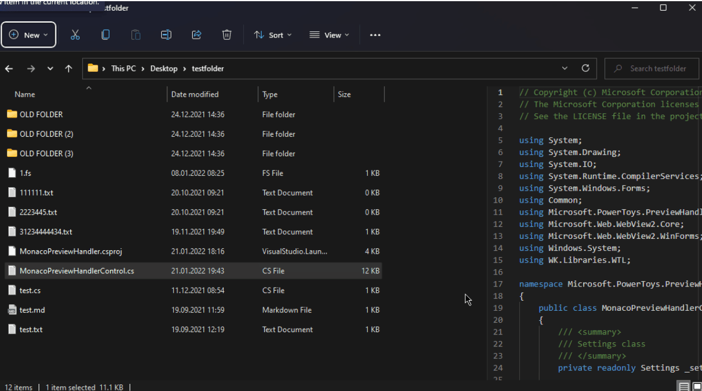702x391 pixels.
Task: Click the VisualStudio.Laun... type cell
Action: pos(294,251)
